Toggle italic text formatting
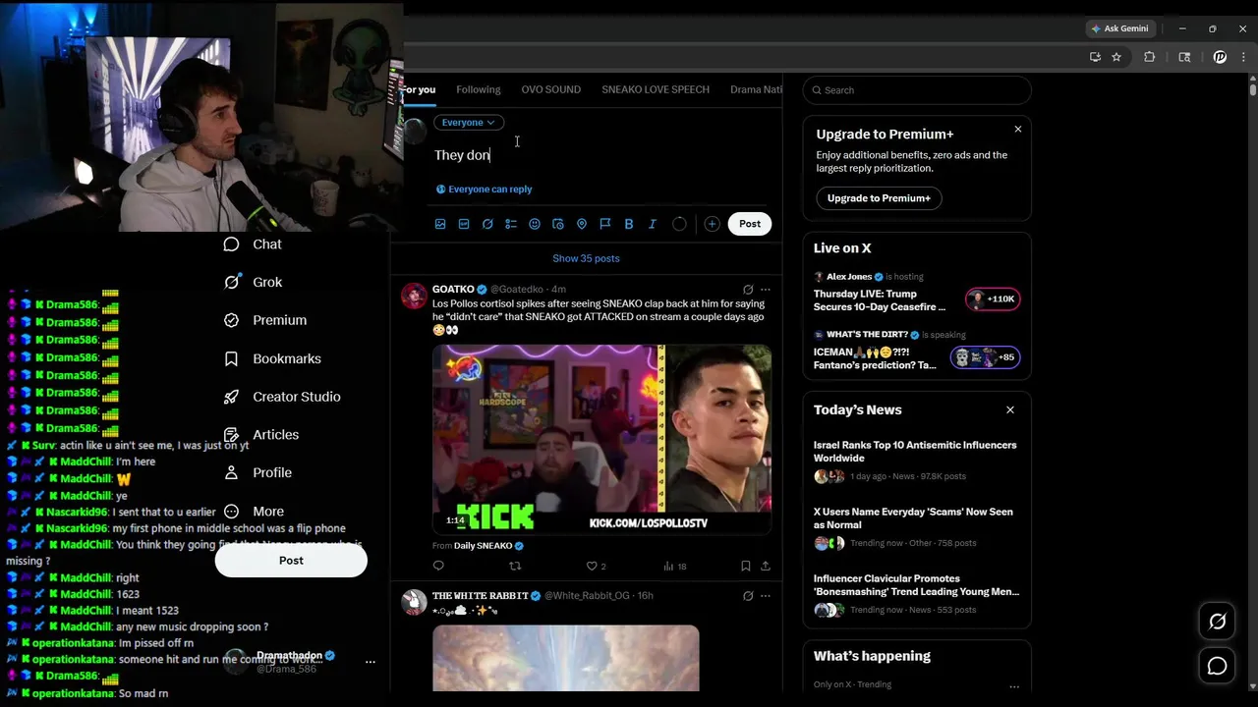Viewport: 1258px width, 707px height. pos(653,224)
